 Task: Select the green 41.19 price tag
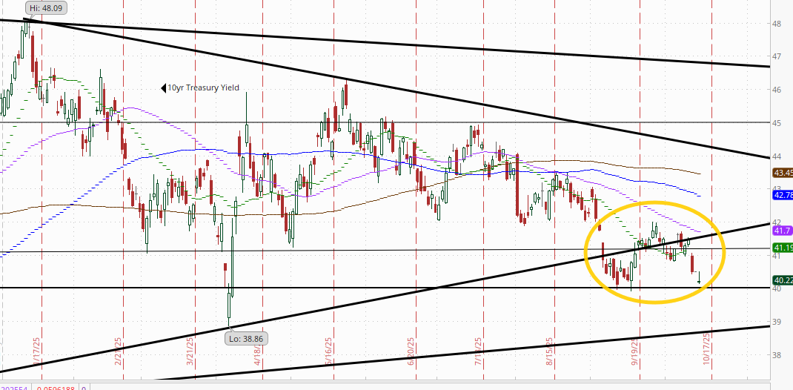pyautogui.click(x=783, y=248)
